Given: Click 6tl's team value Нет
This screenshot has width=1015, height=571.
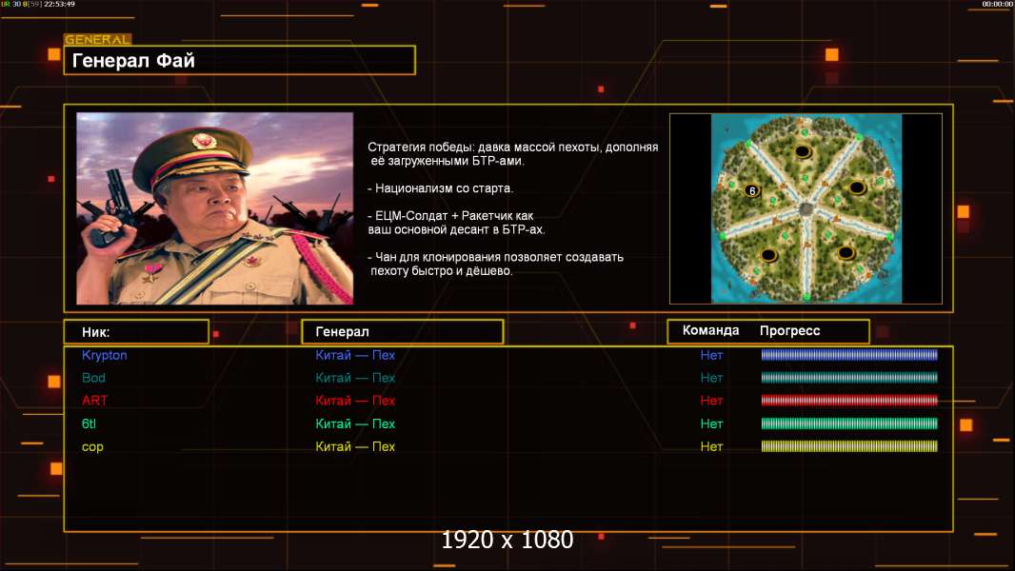Looking at the screenshot, I should [x=711, y=423].
